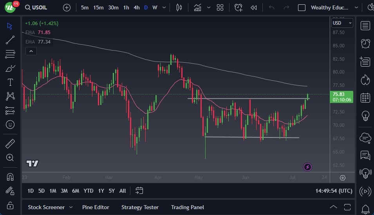Select the Trend Line drawing tool
Image resolution: width=374 pixels, height=215 pixels.
tap(10, 40)
